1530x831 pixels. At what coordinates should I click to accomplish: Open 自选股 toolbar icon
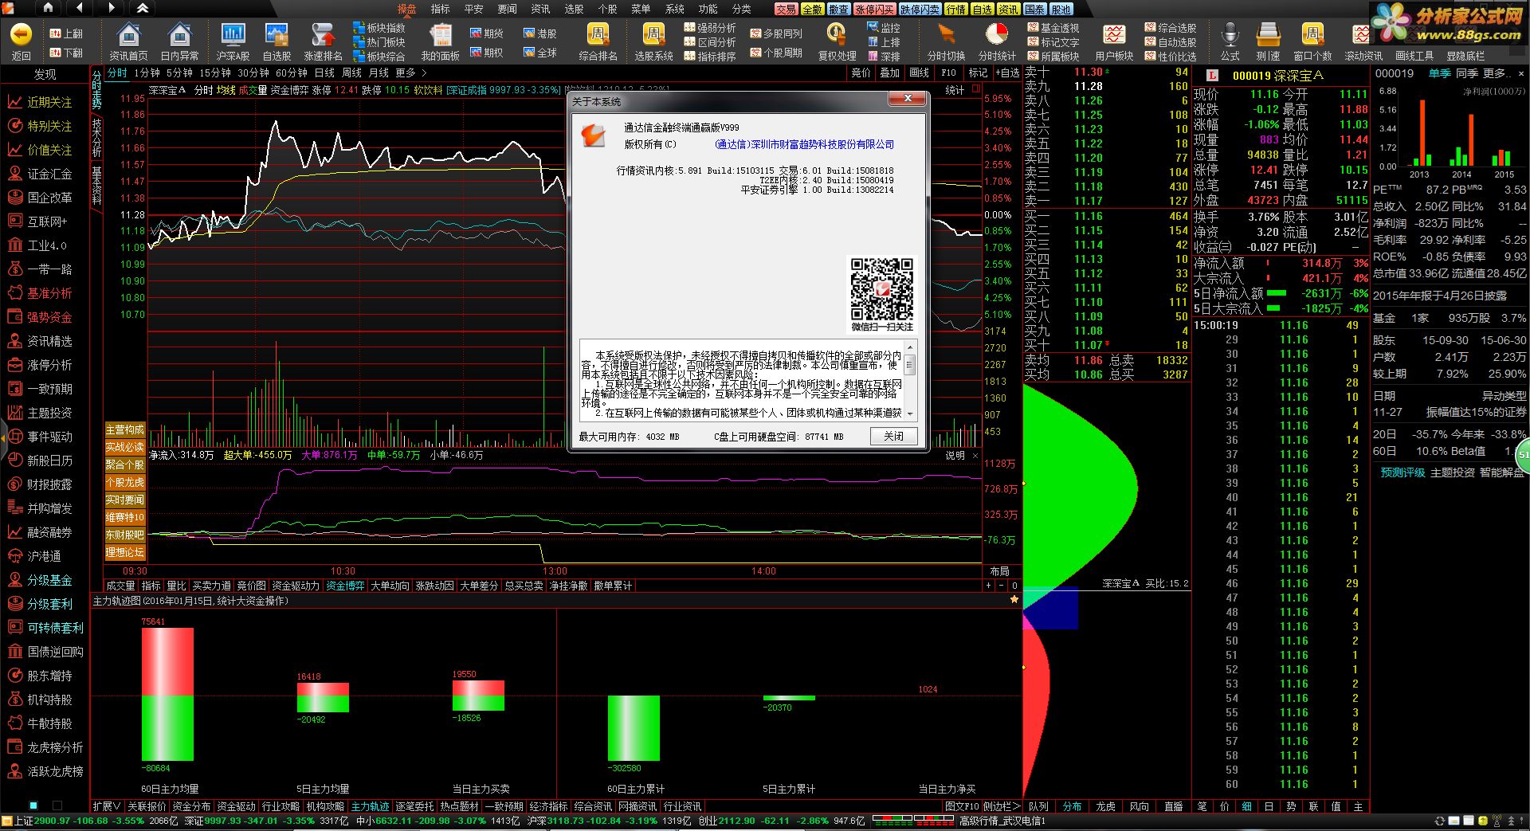click(x=277, y=35)
